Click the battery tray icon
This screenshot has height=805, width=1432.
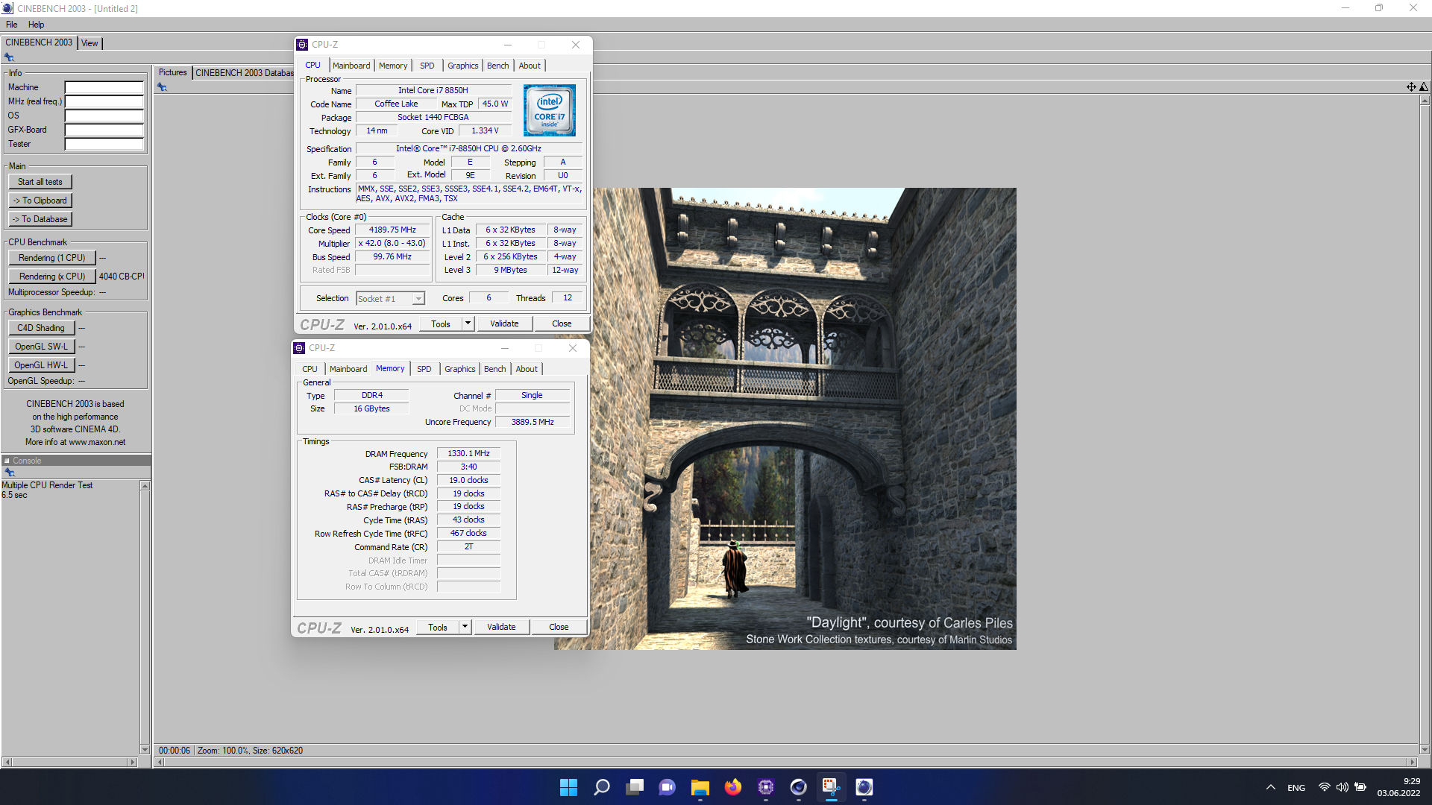point(1360,787)
